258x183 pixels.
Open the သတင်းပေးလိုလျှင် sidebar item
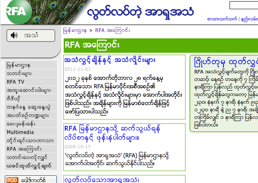point(31,157)
